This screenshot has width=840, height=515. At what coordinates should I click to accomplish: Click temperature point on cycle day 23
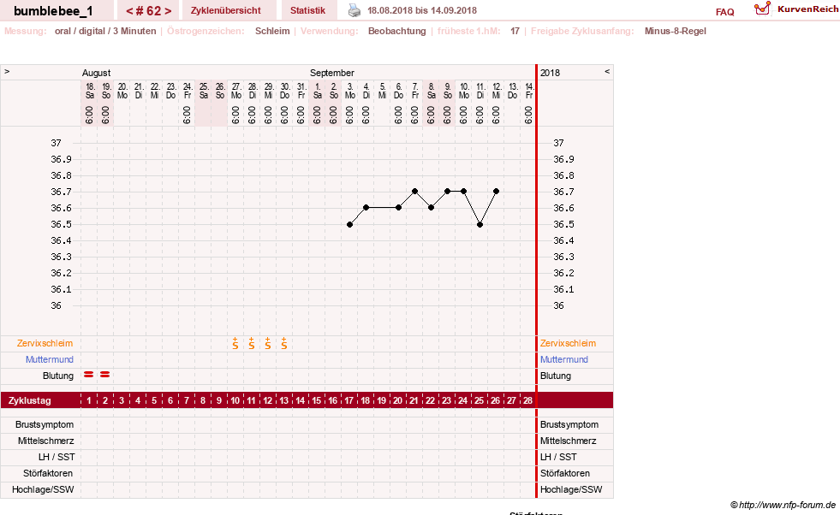[x=447, y=191]
